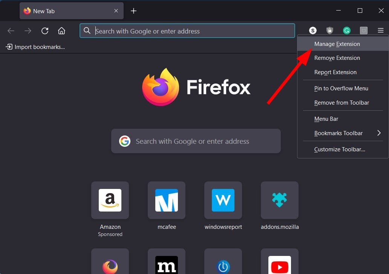This screenshot has height=274, width=389.
Task: Click the search magnifier in address bar
Action: (x=87, y=31)
